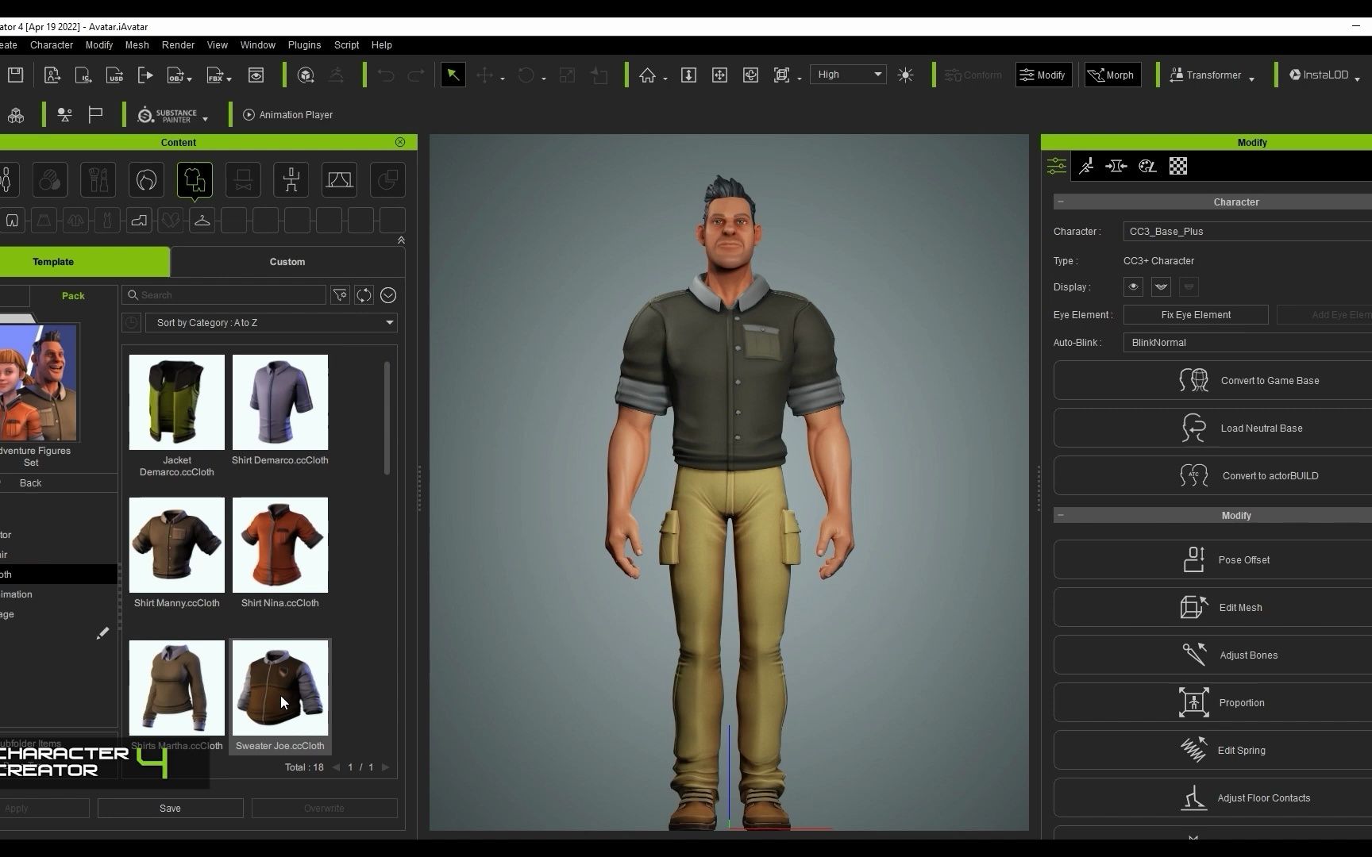Screen dimensions: 1372x857
Task: Select the Shoes subcategory icon
Action: point(139,221)
